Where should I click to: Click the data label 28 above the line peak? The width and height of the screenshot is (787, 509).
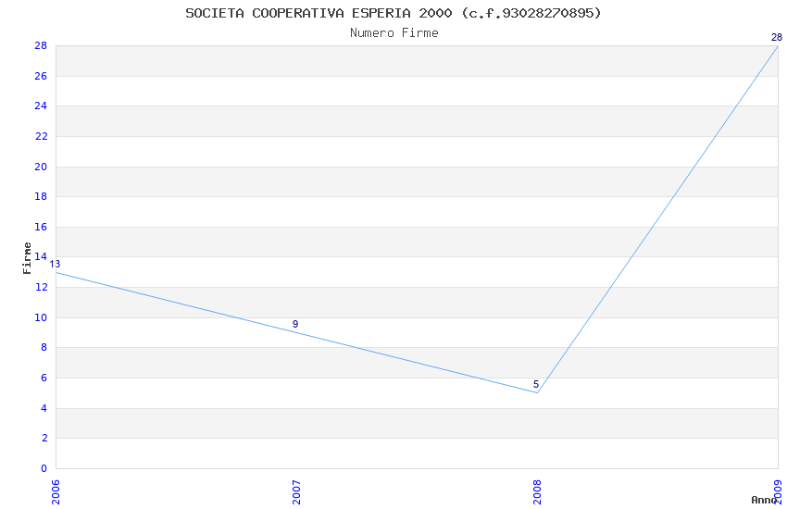pyautogui.click(x=777, y=38)
